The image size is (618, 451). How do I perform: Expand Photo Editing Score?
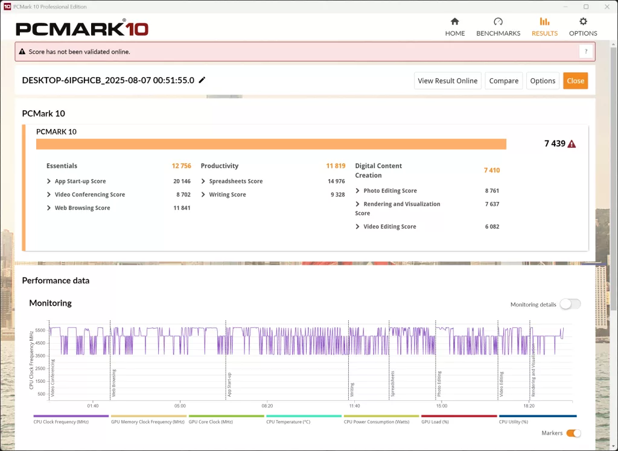point(357,191)
